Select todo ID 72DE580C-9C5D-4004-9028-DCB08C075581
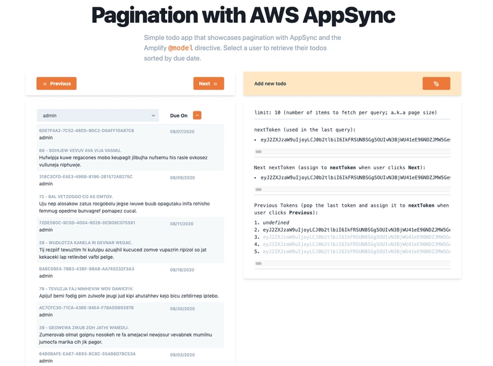 click(87, 223)
